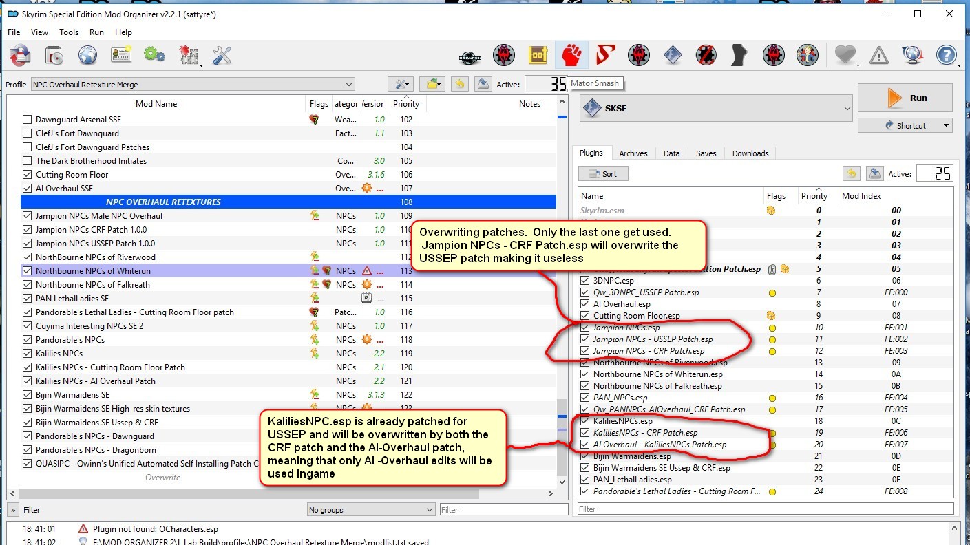Open the wrench and screwdriver settings icon

click(x=222, y=55)
